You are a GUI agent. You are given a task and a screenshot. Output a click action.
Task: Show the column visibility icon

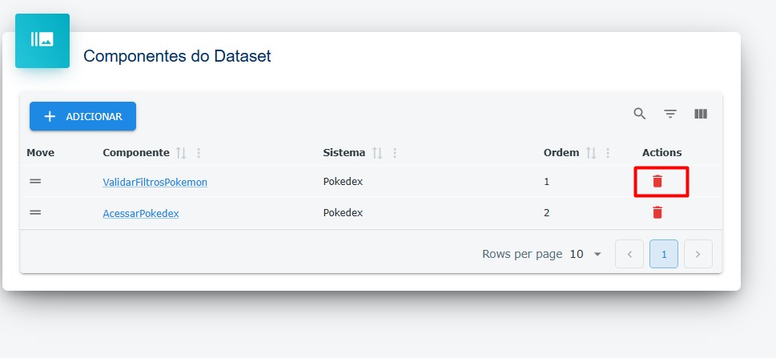[701, 114]
